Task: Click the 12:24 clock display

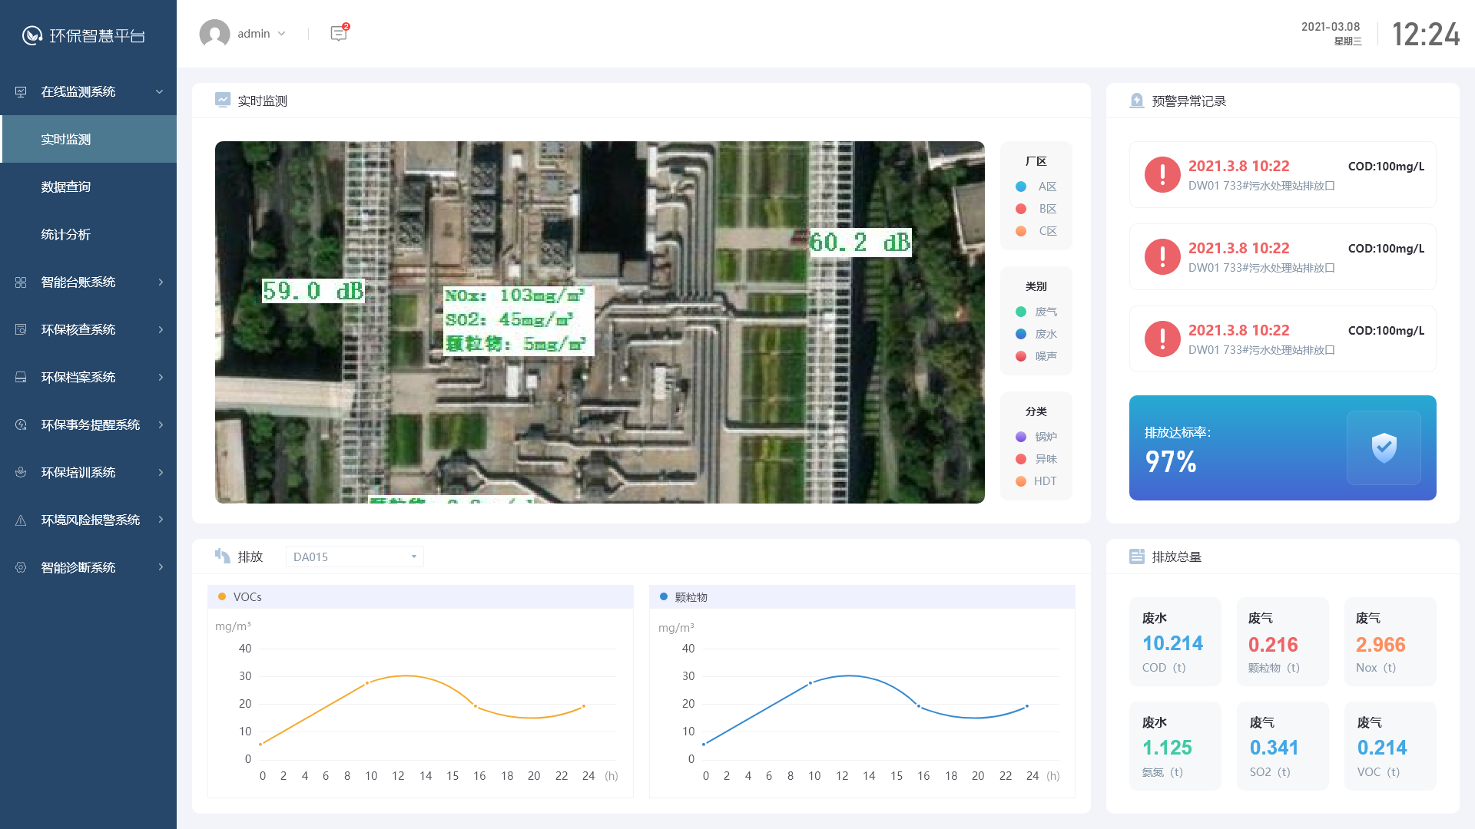Action: point(1425,35)
